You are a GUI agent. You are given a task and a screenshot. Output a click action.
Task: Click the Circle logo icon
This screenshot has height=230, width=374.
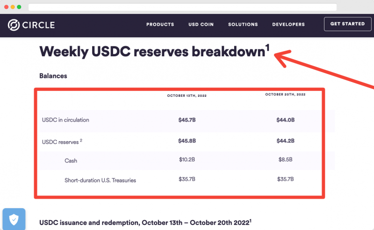[x=14, y=25]
